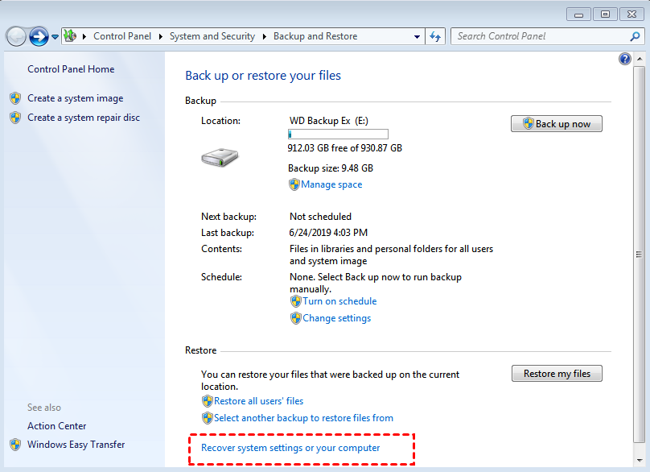Click the 912.03 GB free of 930.87 GB text
650x472 pixels.
point(345,148)
